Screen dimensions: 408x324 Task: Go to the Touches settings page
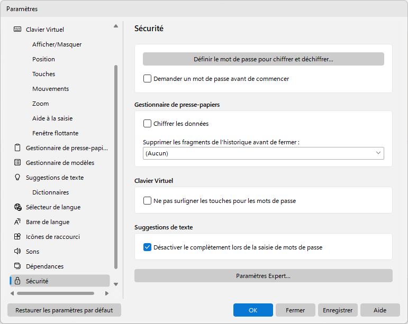point(44,74)
